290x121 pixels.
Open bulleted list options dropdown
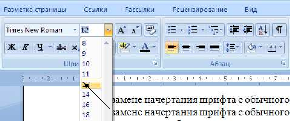[182, 29]
